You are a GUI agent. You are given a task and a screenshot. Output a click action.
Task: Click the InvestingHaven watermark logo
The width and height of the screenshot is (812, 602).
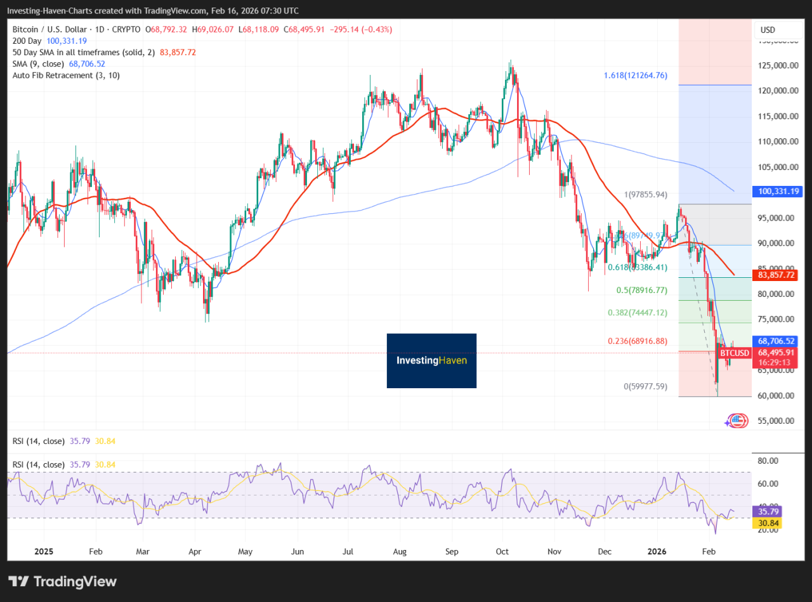431,360
